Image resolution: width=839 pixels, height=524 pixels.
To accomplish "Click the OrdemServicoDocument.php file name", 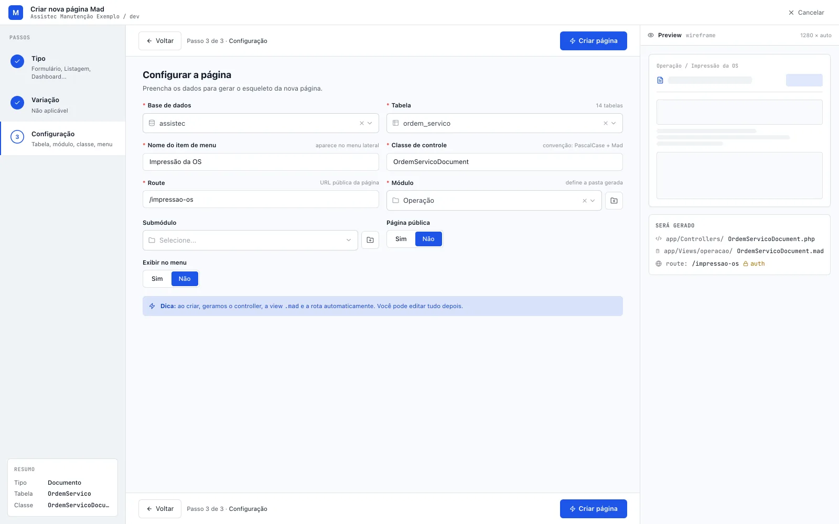I will 771,239.
